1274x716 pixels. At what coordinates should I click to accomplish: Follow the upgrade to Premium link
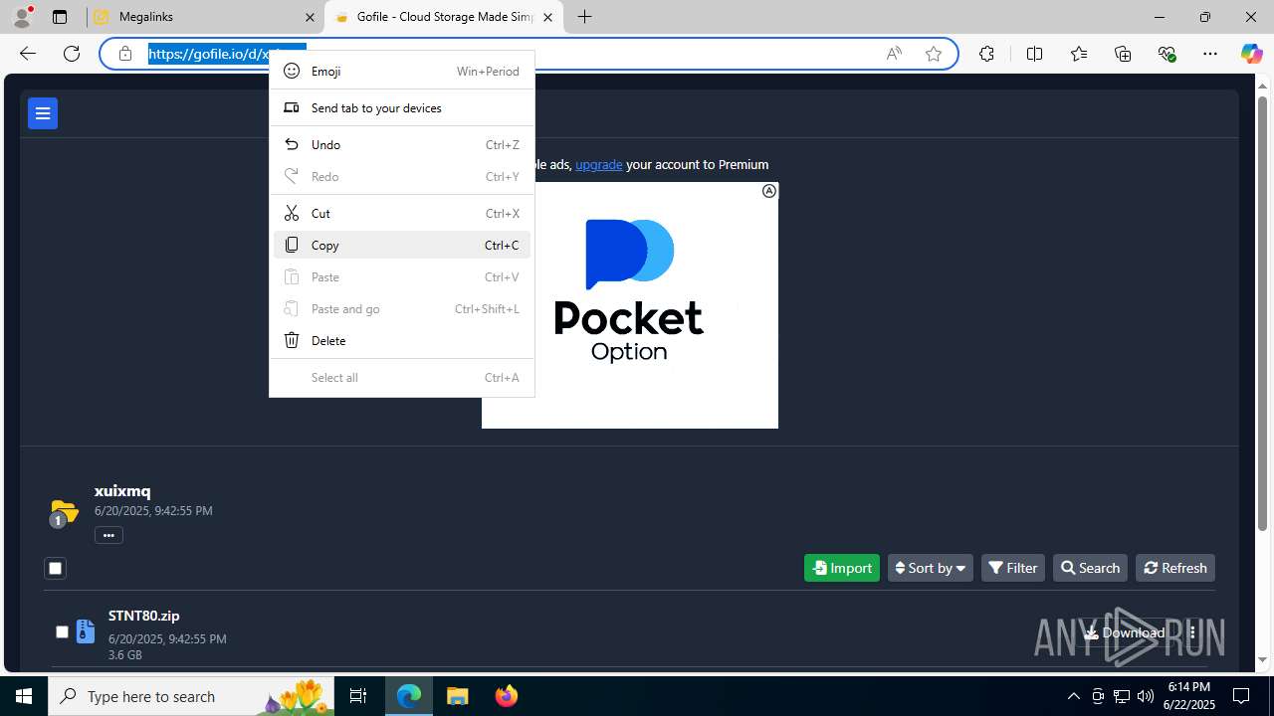(x=599, y=164)
